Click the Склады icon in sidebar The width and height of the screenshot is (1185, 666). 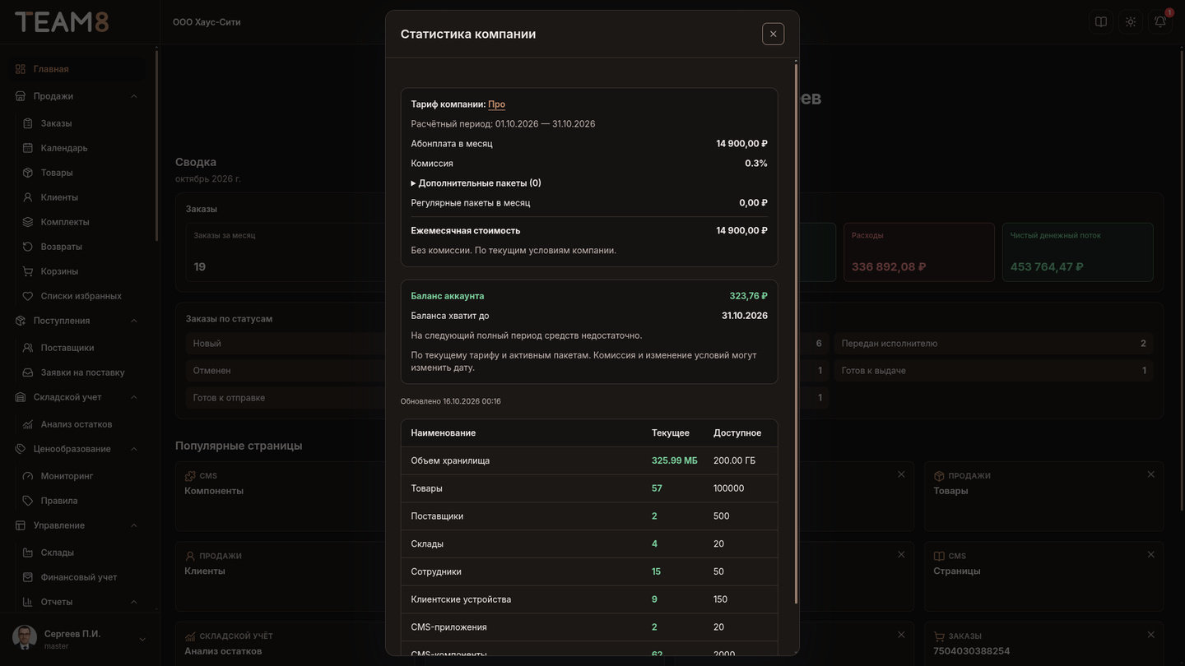coord(28,553)
